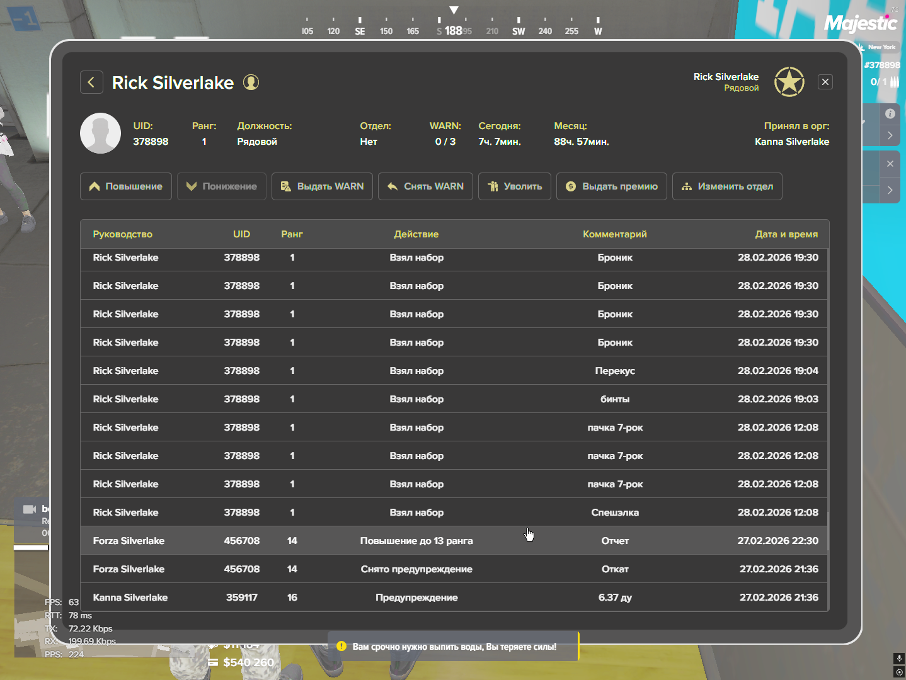The width and height of the screenshot is (906, 680).
Task: Give a bonus via Выдать премию
Action: click(611, 186)
